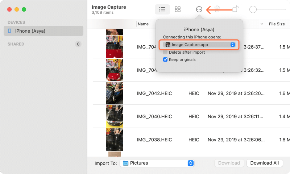Click the column sort chevron
This screenshot has height=174, width=290.
pos(262,24)
